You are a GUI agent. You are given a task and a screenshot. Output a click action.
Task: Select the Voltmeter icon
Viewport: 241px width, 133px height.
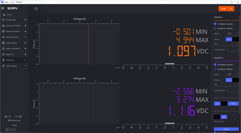[x=3, y=60]
